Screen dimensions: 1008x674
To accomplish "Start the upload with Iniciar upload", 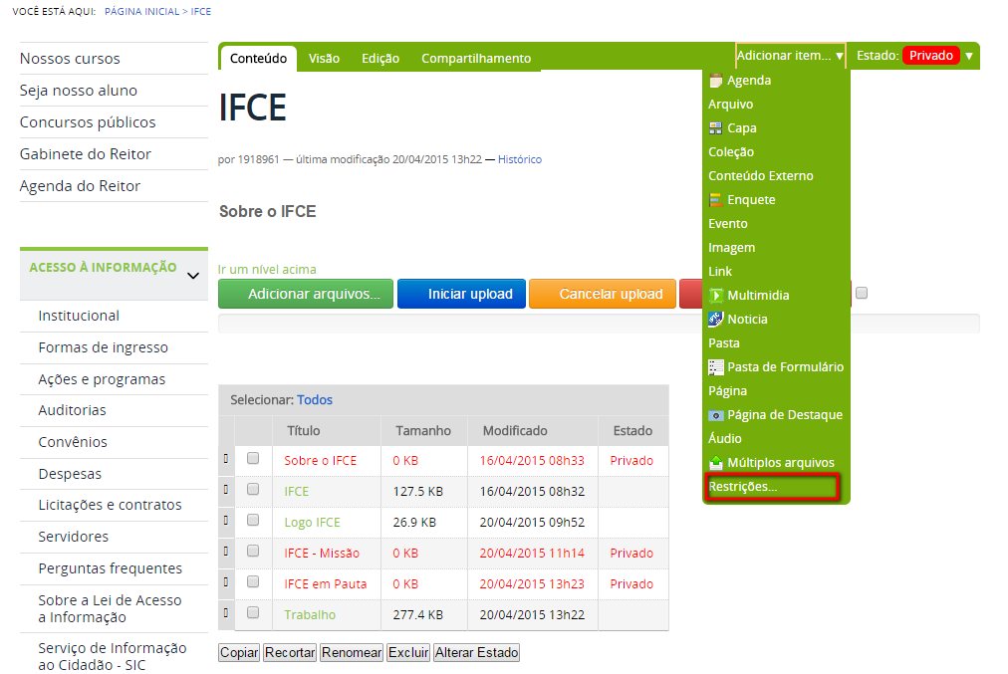I will 461,294.
